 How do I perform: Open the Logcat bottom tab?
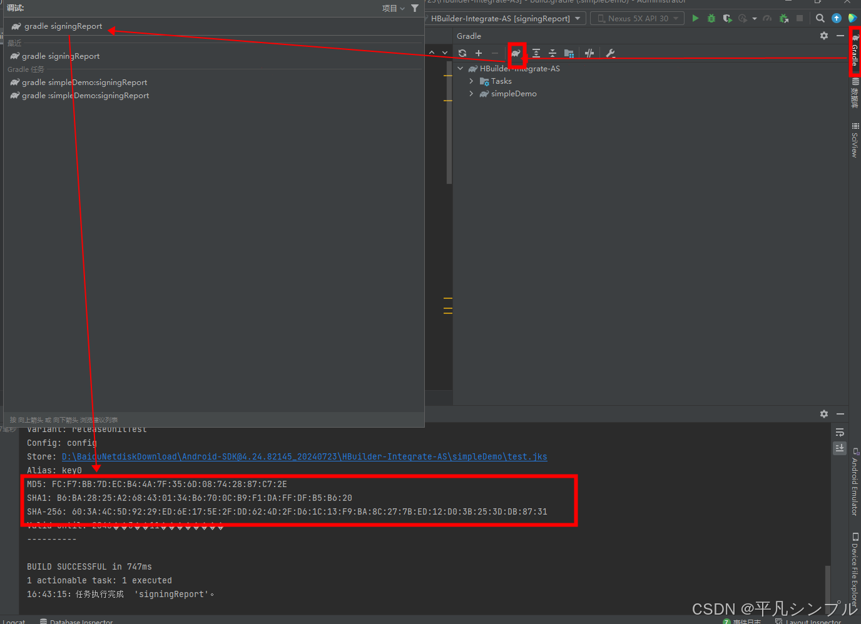(14, 621)
